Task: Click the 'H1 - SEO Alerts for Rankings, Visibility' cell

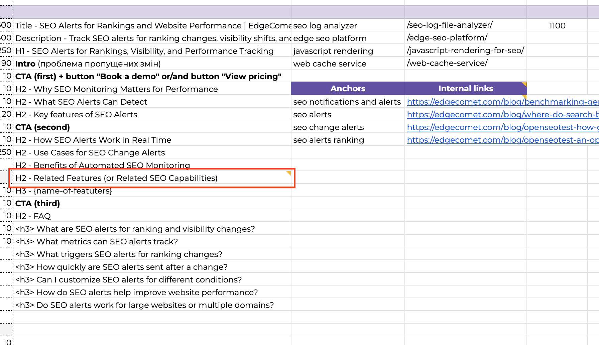Action: [152, 51]
